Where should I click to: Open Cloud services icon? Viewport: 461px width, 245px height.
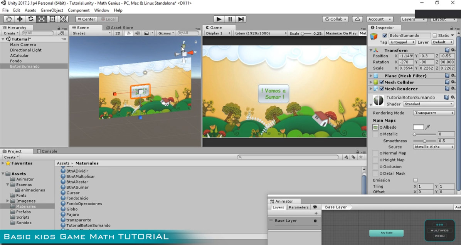point(358,19)
